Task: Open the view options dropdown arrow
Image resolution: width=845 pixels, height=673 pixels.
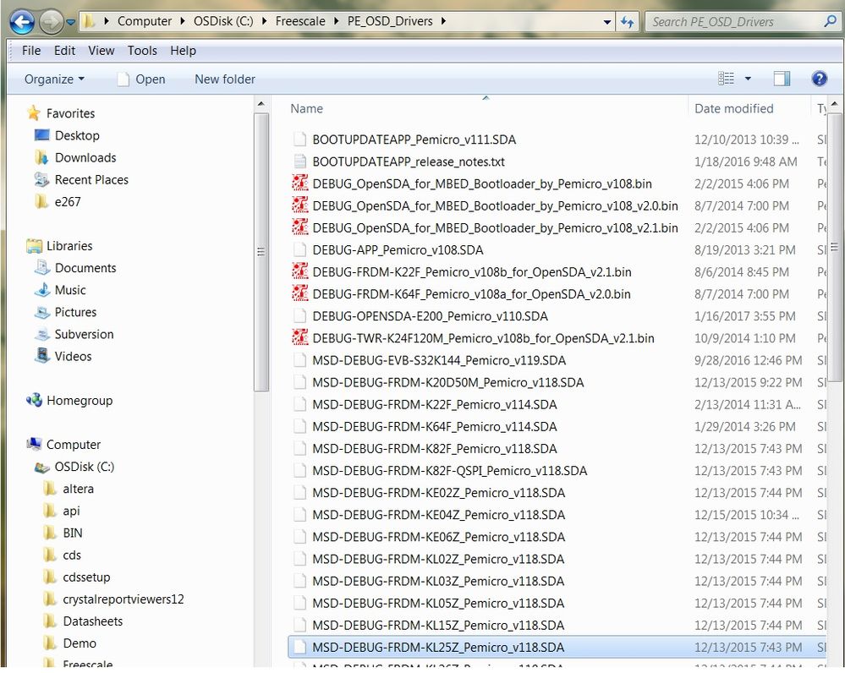Action: tap(748, 79)
